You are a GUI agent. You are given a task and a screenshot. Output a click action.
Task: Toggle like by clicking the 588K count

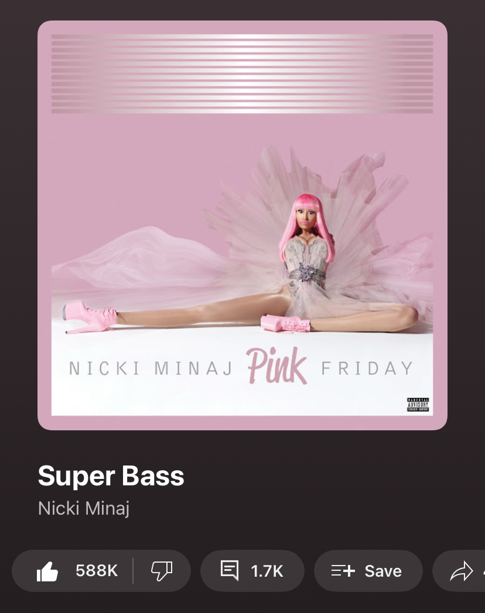[x=97, y=571]
